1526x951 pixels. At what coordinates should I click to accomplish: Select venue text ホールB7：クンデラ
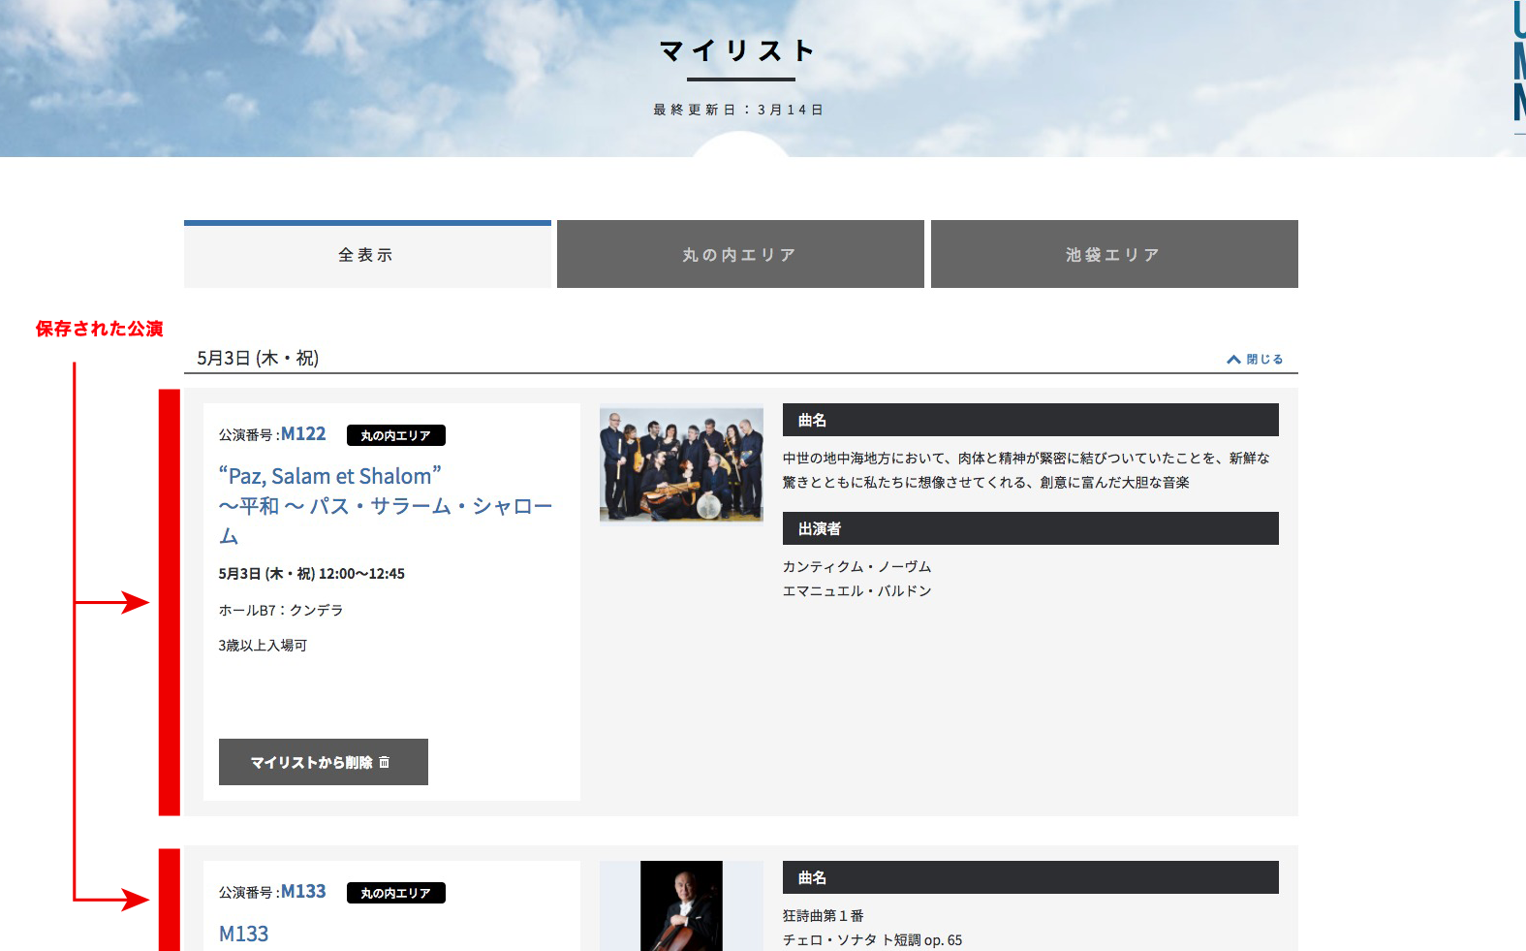click(281, 610)
